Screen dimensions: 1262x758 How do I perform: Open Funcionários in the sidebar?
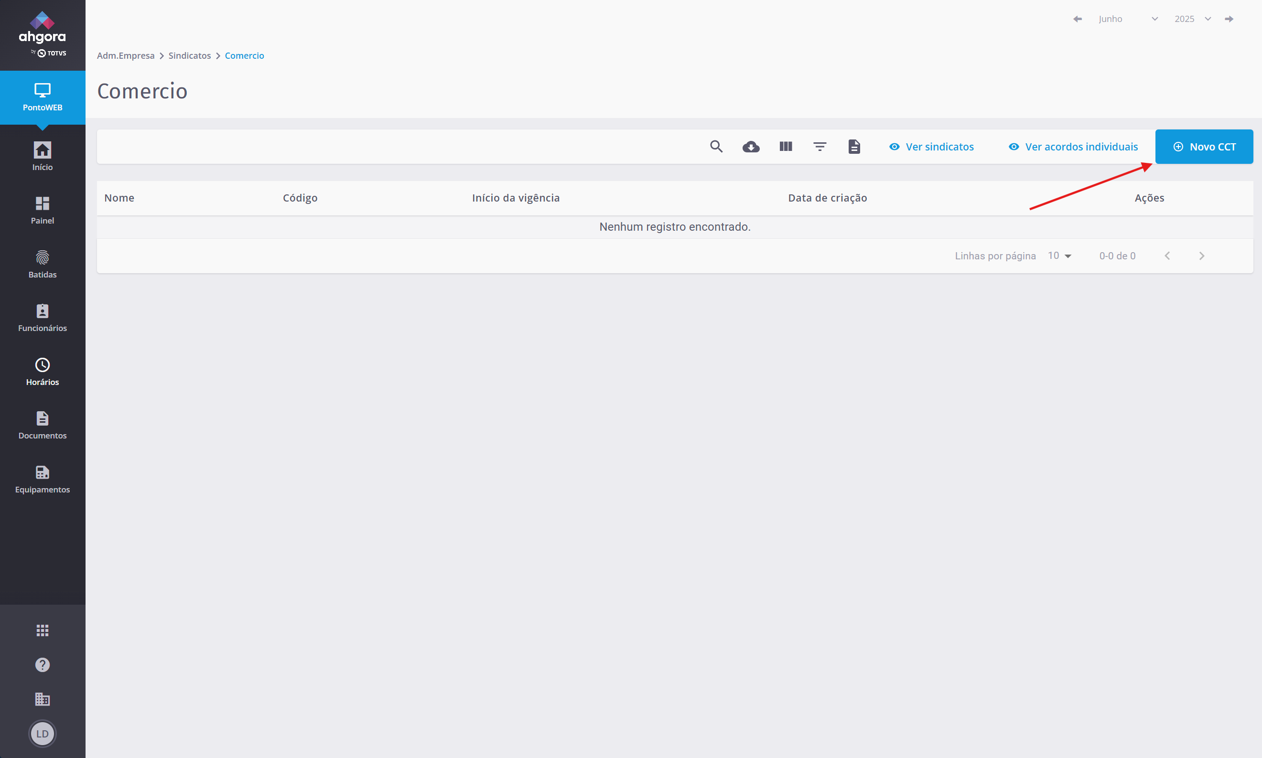coord(43,318)
